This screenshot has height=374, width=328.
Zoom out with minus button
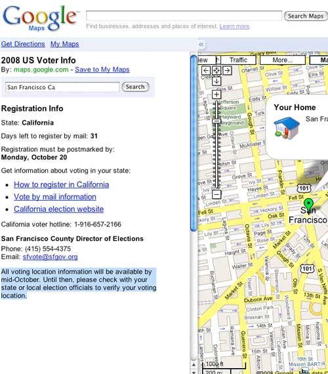tap(216, 194)
